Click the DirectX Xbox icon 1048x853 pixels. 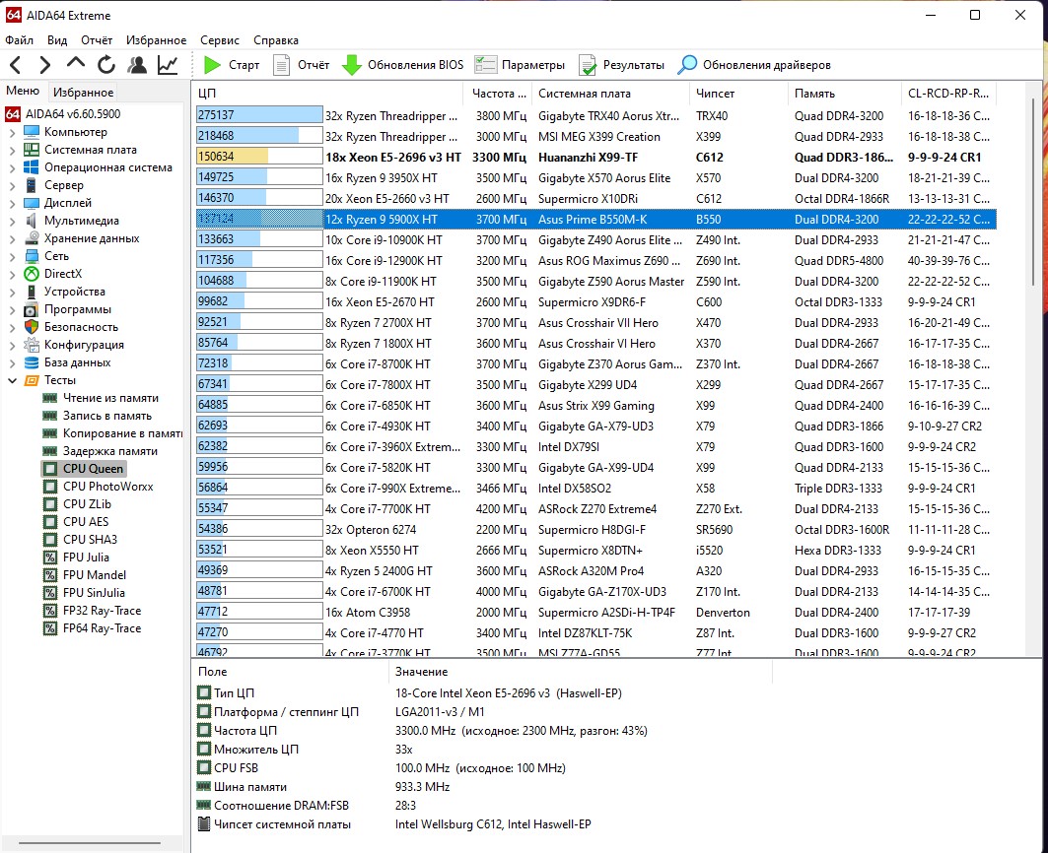click(x=32, y=274)
